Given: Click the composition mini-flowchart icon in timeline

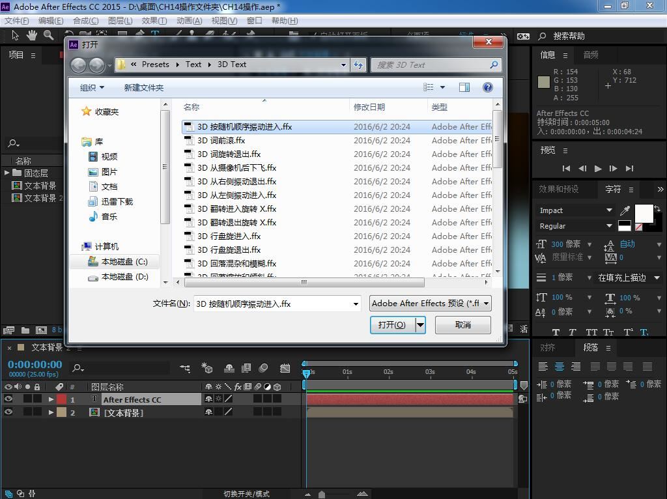Looking at the screenshot, I should (x=185, y=368).
